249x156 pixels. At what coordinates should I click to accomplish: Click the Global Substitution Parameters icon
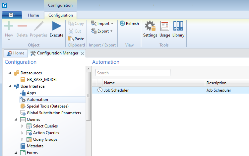23,113
